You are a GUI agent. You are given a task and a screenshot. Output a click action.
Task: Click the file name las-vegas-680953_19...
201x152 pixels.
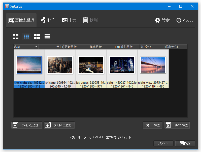[91, 83]
